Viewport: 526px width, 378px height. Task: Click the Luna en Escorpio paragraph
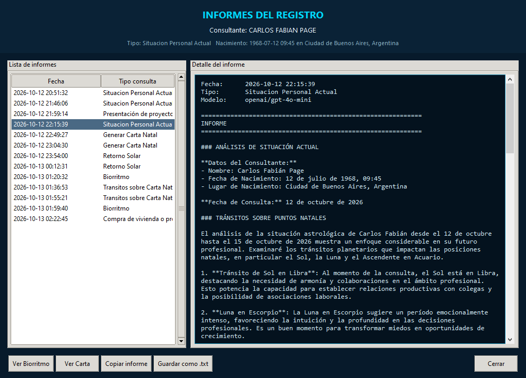point(345,324)
